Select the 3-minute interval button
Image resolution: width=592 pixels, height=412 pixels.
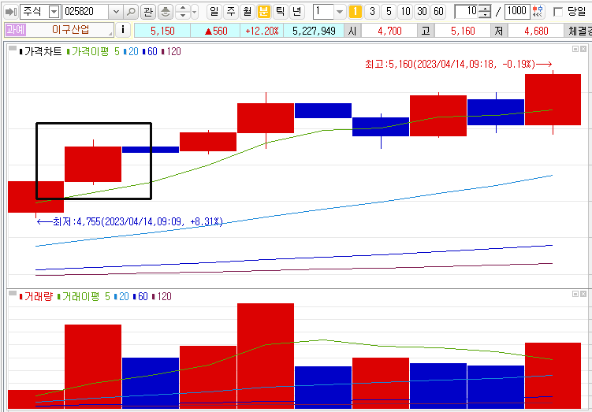coord(372,12)
